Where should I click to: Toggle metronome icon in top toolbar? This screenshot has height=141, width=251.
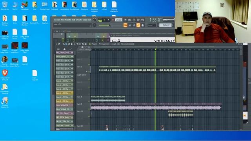point(125,20)
